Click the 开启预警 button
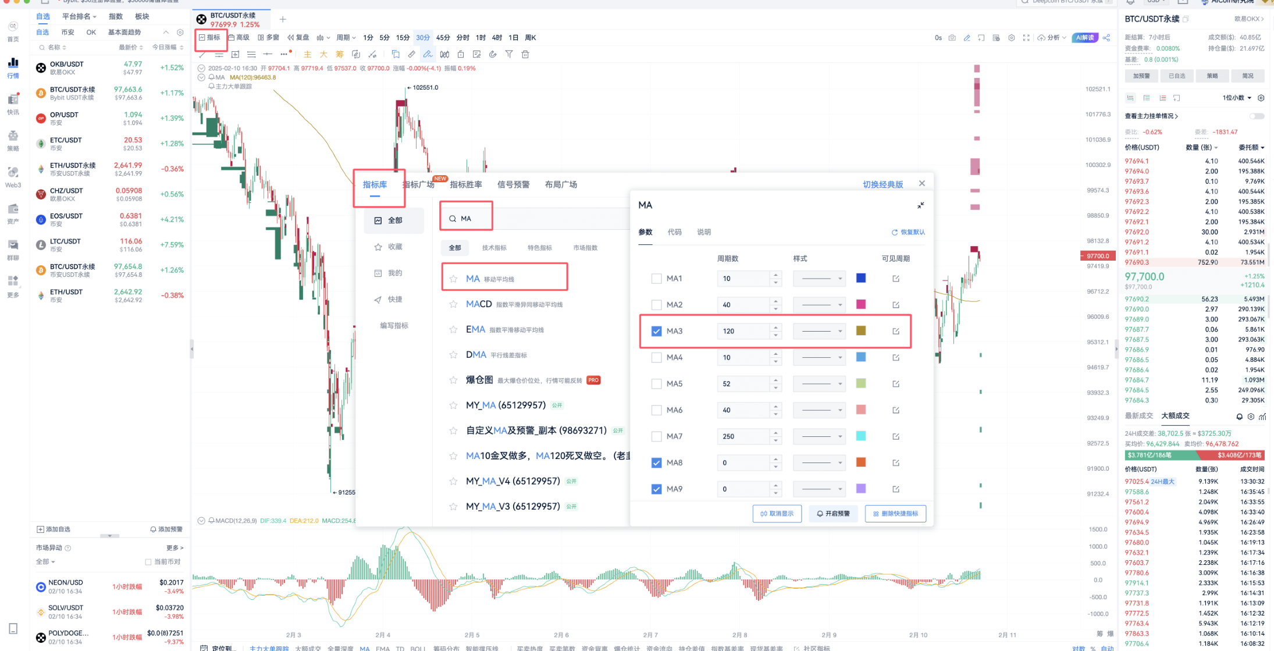Viewport: 1274px width, 651px height. click(x=833, y=514)
